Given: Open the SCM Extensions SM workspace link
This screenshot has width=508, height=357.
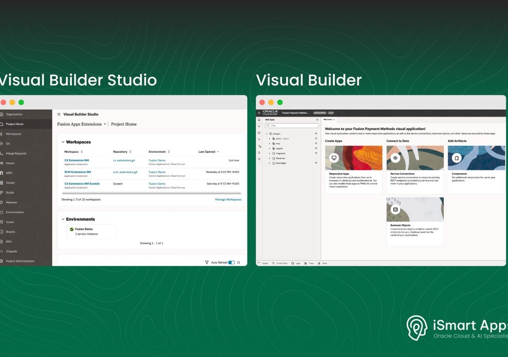Looking at the screenshot, I should pos(77,172).
